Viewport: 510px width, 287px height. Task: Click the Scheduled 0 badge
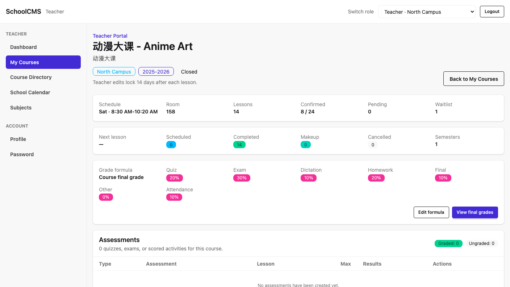[171, 145]
